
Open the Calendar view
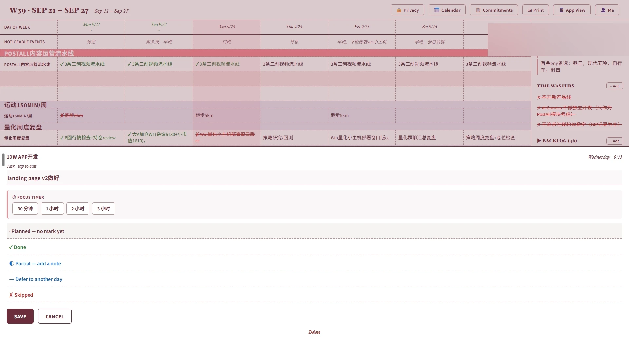[447, 10]
